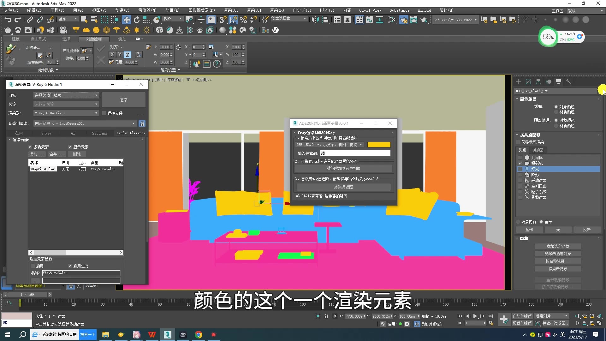Click the V-Ray toolbar icon
The width and height of the screenshot is (606, 341).
pyautogui.click(x=276, y=30)
